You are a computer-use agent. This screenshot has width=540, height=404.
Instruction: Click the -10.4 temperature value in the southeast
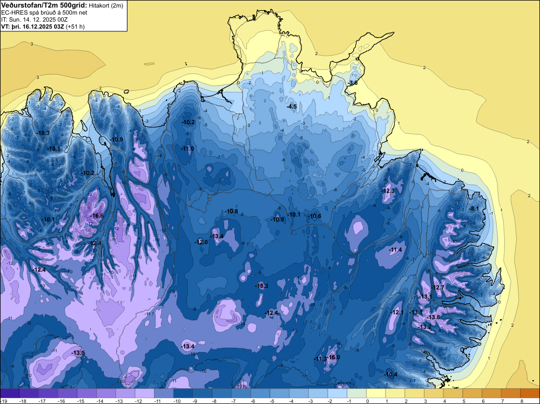click(x=391, y=375)
